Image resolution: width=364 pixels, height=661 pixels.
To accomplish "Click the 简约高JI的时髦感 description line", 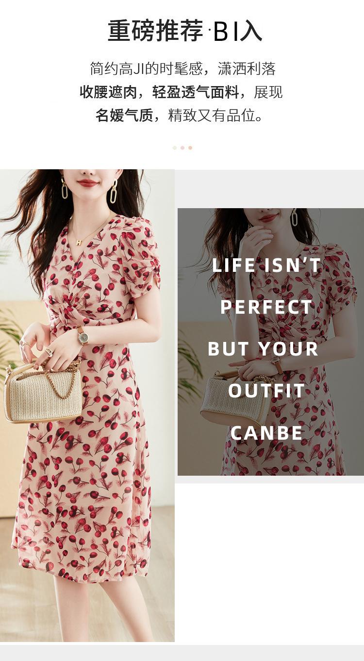I will pos(146,69).
